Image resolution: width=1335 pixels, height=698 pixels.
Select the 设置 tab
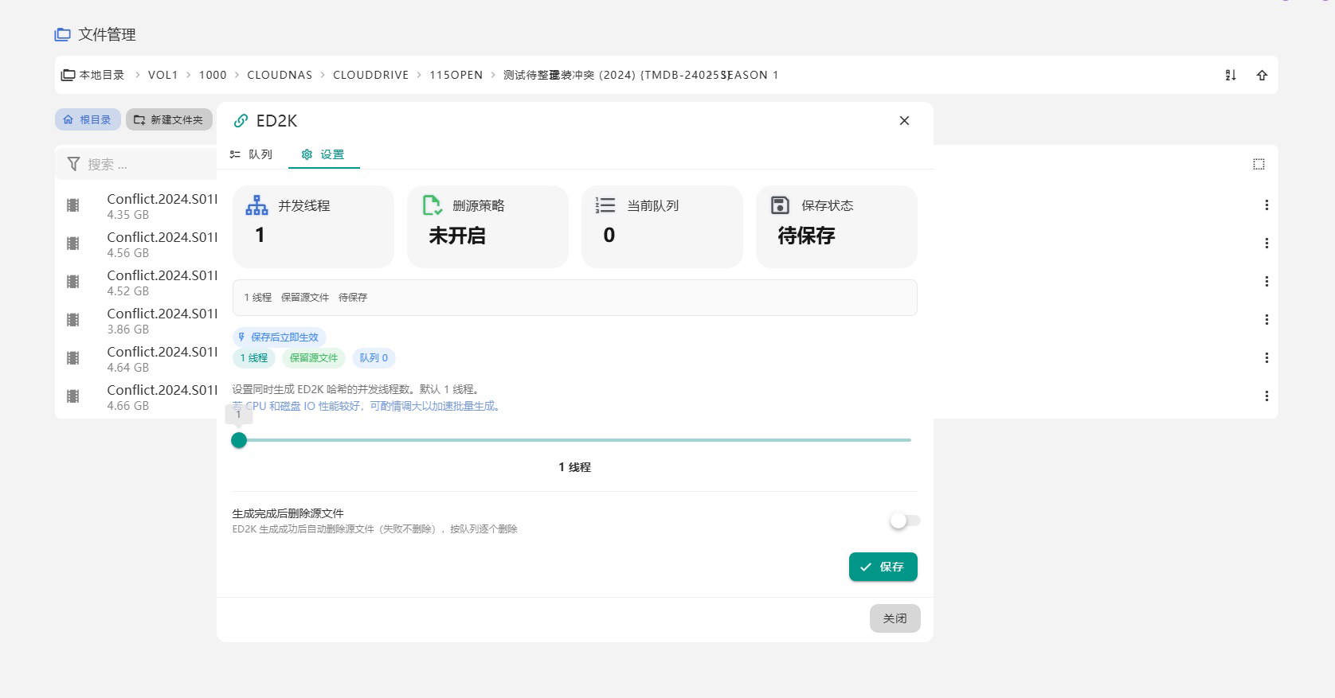coord(323,154)
